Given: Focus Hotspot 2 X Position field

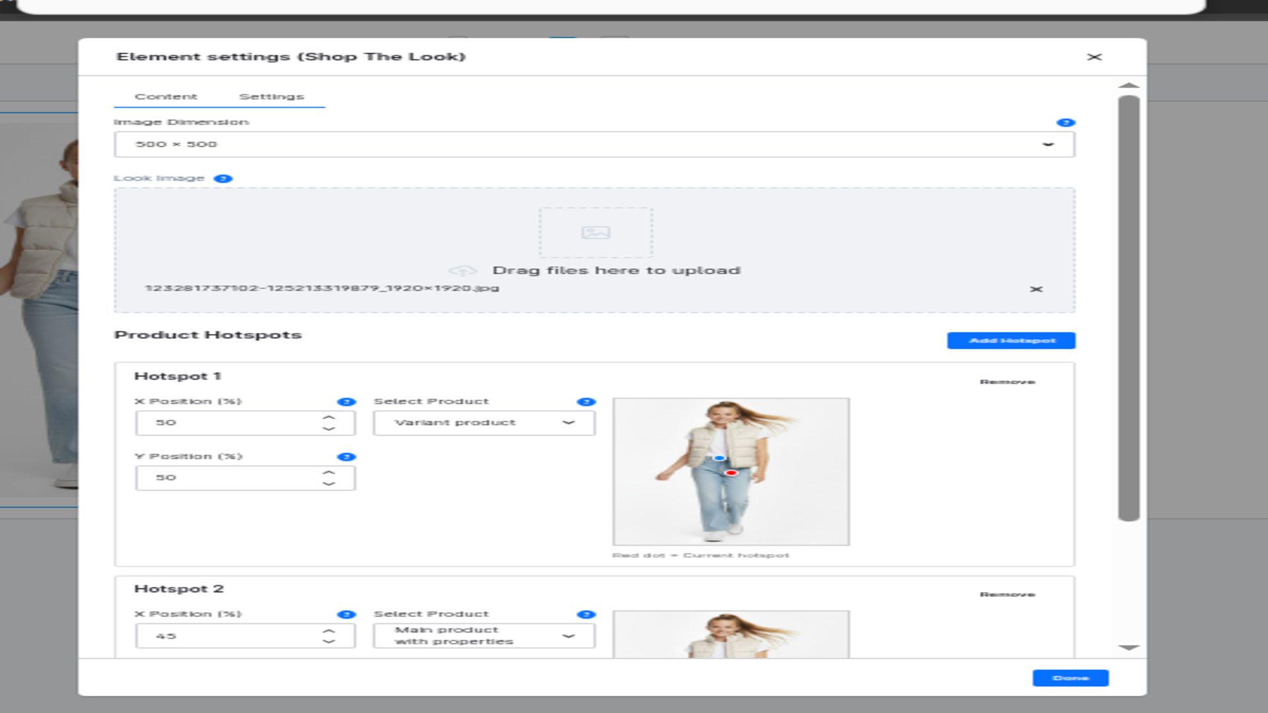Looking at the screenshot, I should point(245,636).
